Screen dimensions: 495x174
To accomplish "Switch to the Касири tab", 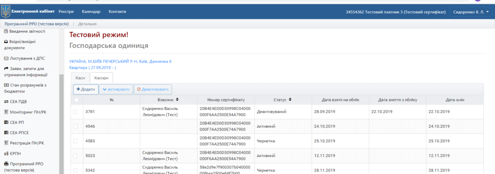I will 102,78.
